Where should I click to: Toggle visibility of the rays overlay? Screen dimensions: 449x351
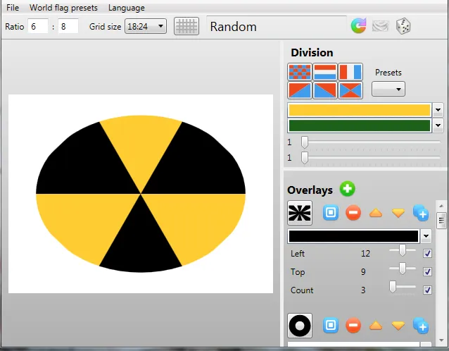(x=331, y=213)
